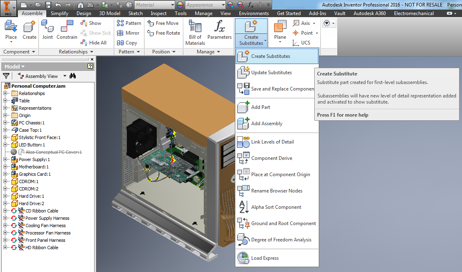Click the Create component icon
Screen dimensions: 462x272
point(29,27)
